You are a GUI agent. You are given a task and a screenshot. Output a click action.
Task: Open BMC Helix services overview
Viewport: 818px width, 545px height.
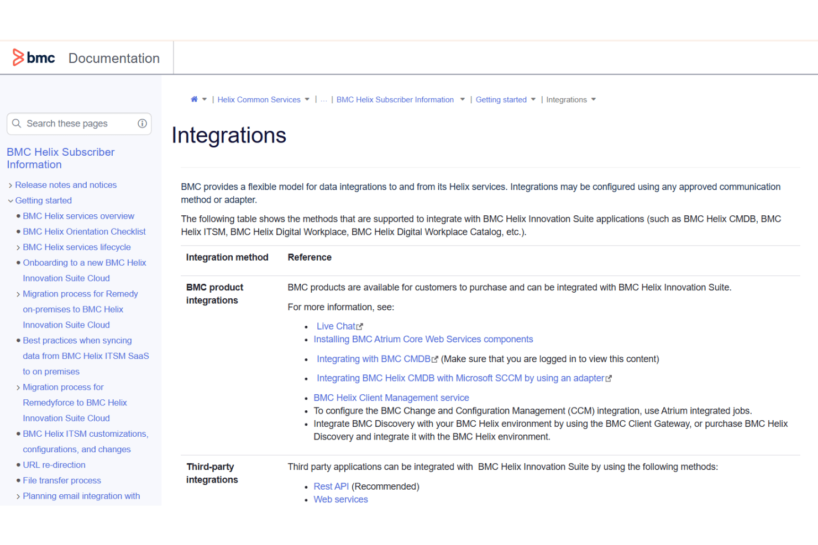click(78, 216)
